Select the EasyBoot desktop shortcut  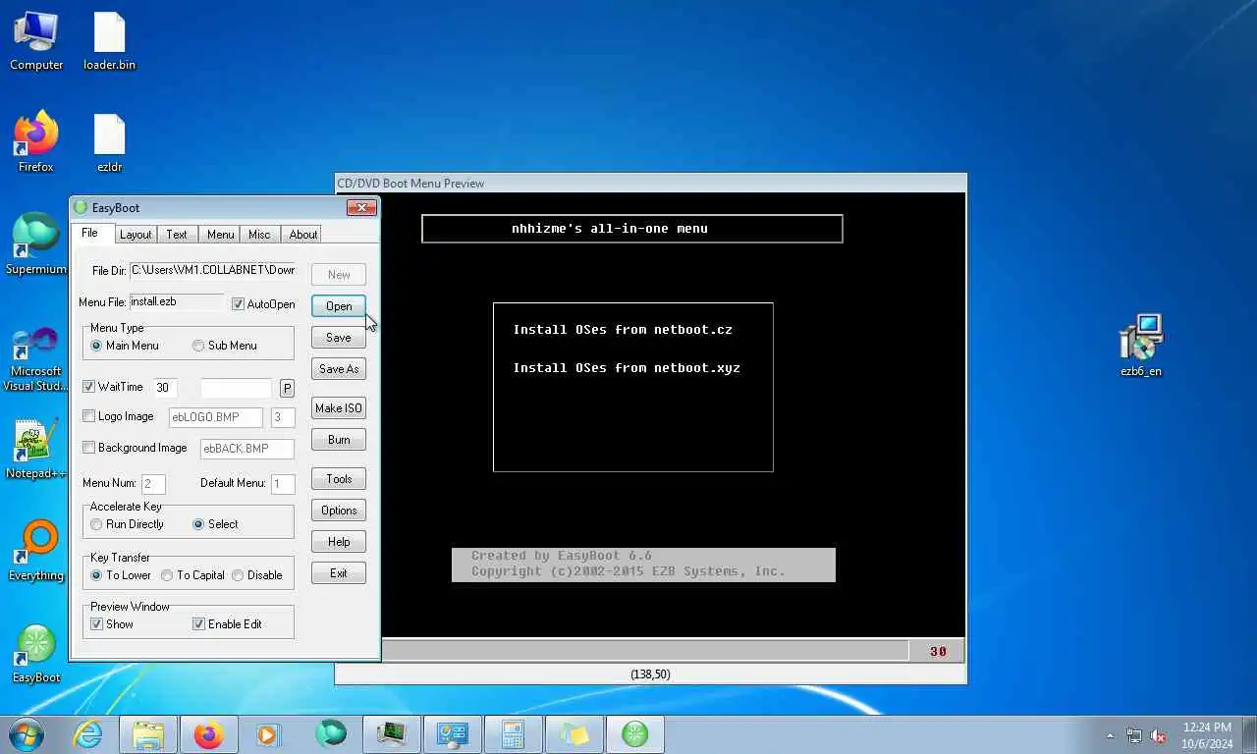click(36, 654)
